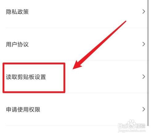Click the Bai letters in the watermark
154x136 pixels.
tap(123, 126)
